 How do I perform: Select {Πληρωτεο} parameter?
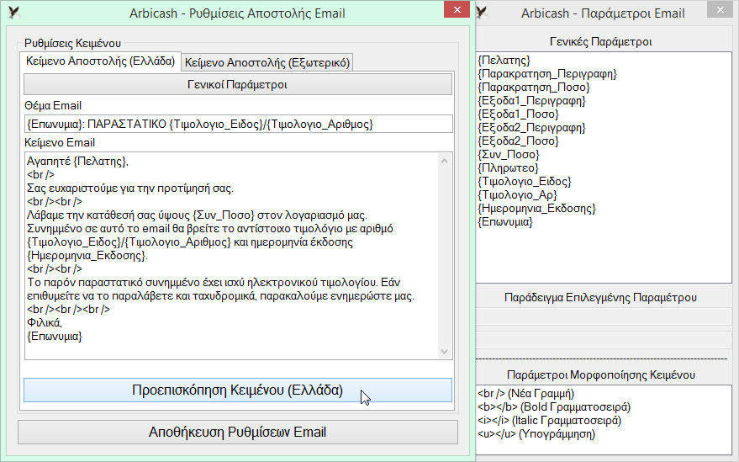(x=508, y=168)
